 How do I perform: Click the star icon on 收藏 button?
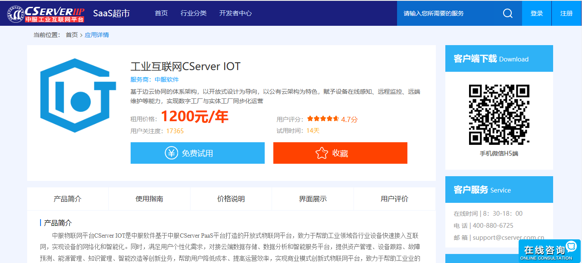(322, 153)
